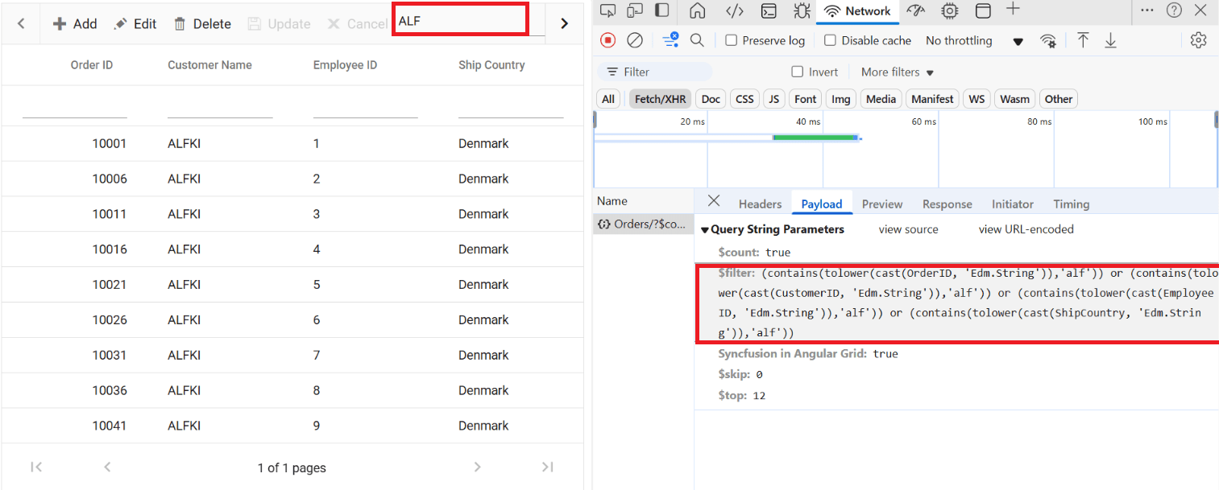Screen dimensions: 1219x490
Task: Click the view source link
Action: click(908, 229)
